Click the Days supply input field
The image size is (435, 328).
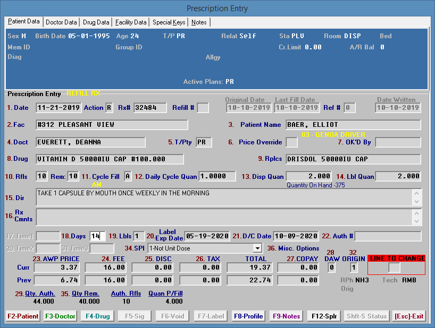click(98, 236)
